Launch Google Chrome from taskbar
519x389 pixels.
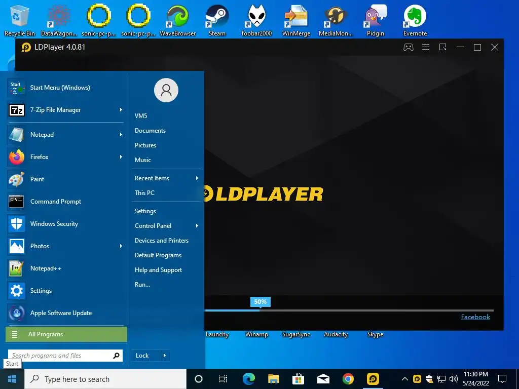point(348,379)
